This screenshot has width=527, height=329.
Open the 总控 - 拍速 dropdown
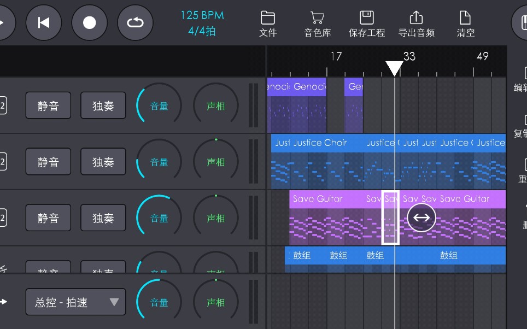pyautogui.click(x=75, y=302)
